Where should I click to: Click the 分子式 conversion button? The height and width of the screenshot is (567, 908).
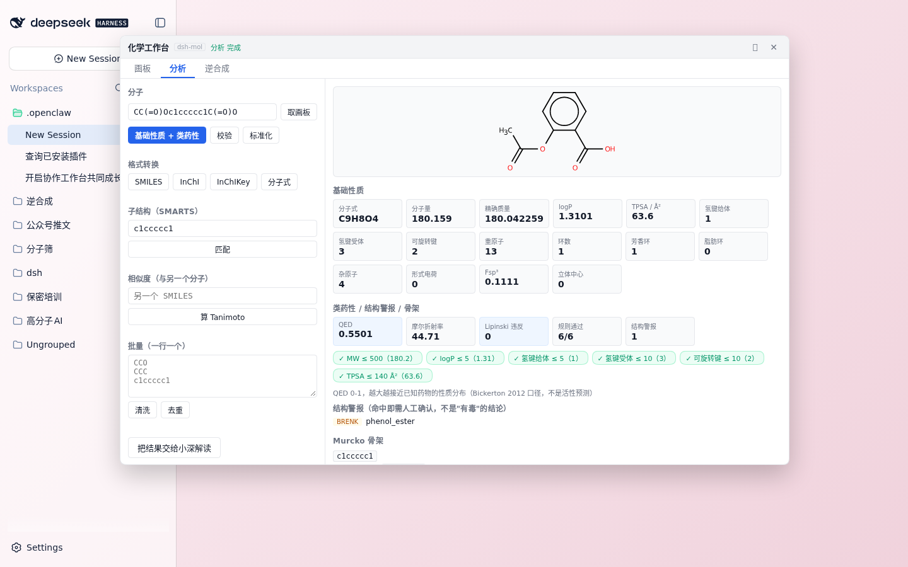(x=279, y=182)
